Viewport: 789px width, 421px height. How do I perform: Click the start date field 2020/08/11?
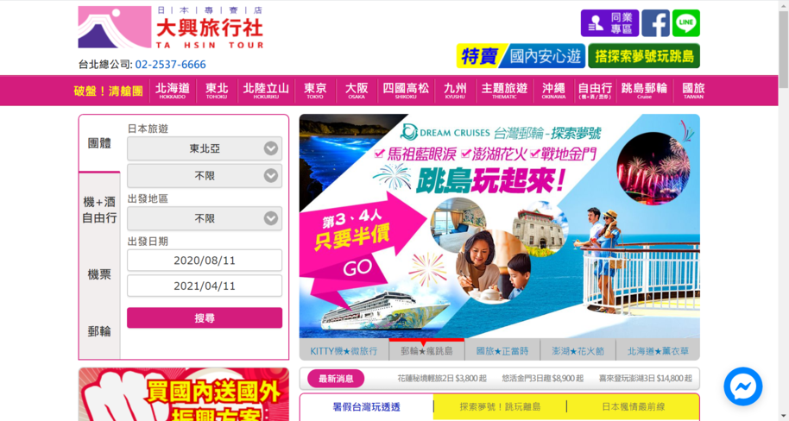(x=205, y=260)
